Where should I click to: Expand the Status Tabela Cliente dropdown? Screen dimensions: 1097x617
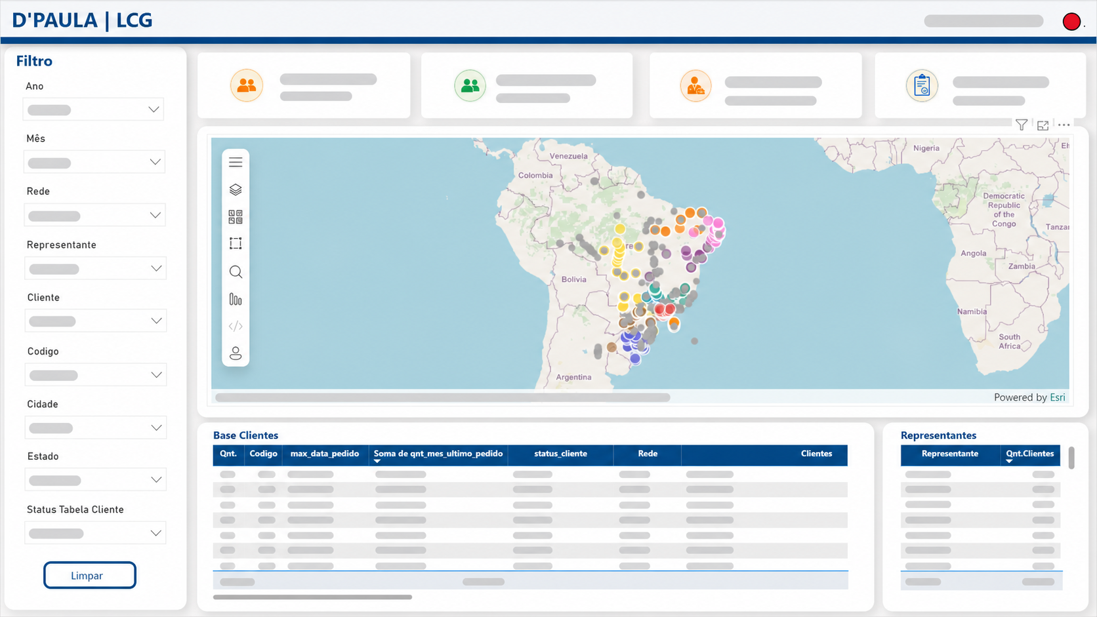pyautogui.click(x=95, y=533)
